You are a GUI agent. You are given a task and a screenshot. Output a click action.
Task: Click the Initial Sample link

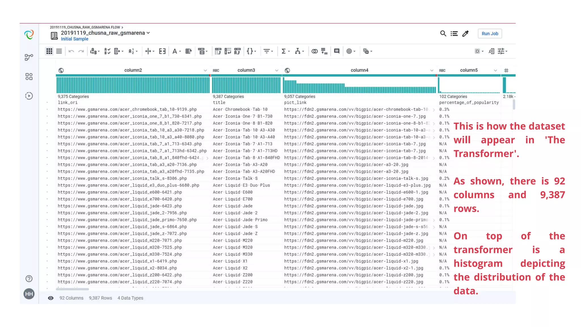(x=75, y=39)
